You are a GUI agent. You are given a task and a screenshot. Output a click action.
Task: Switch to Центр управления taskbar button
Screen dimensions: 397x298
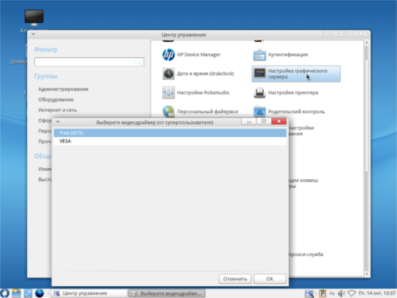pyautogui.click(x=90, y=293)
